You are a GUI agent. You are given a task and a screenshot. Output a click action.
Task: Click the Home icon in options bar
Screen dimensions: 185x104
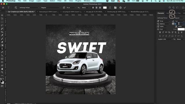pos(3,8)
